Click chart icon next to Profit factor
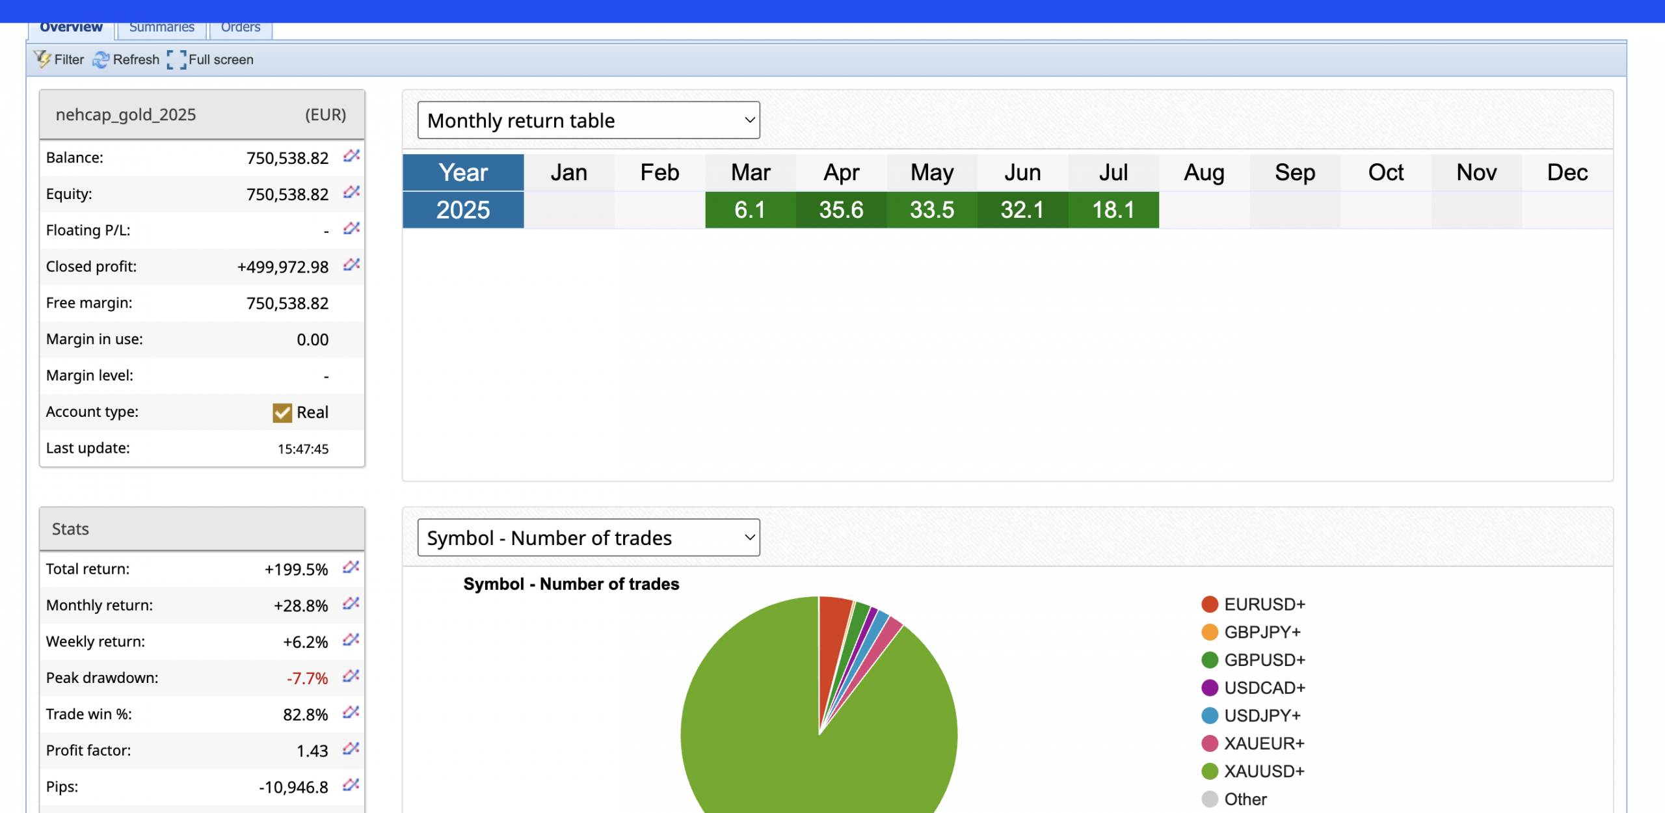Viewport: 1665px width, 813px height. 351,749
